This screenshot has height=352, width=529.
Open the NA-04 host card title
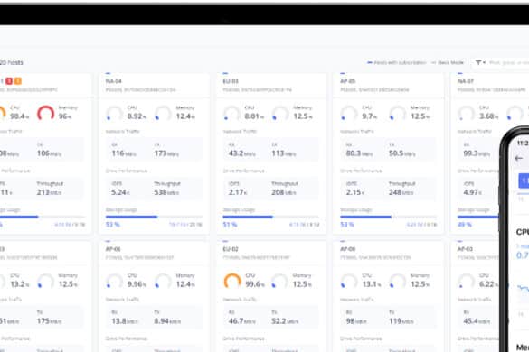(114, 81)
